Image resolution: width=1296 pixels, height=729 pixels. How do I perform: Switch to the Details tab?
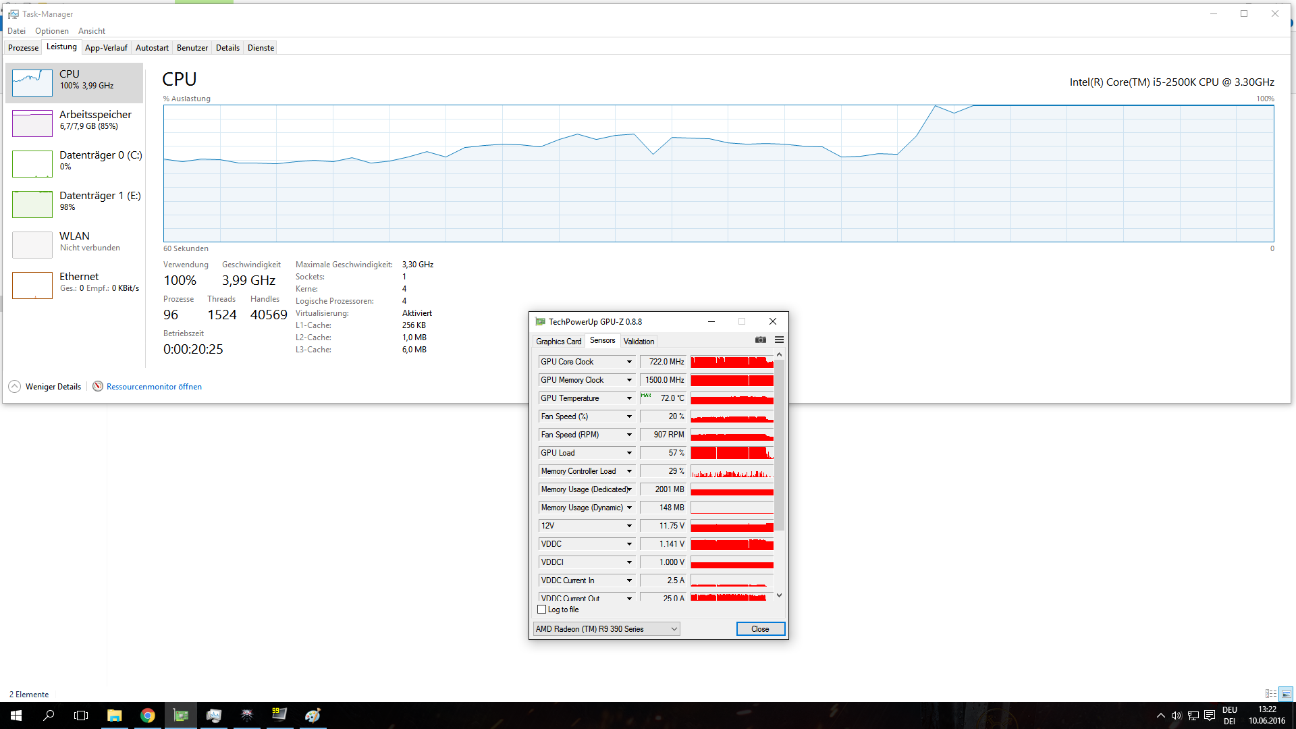pos(227,48)
